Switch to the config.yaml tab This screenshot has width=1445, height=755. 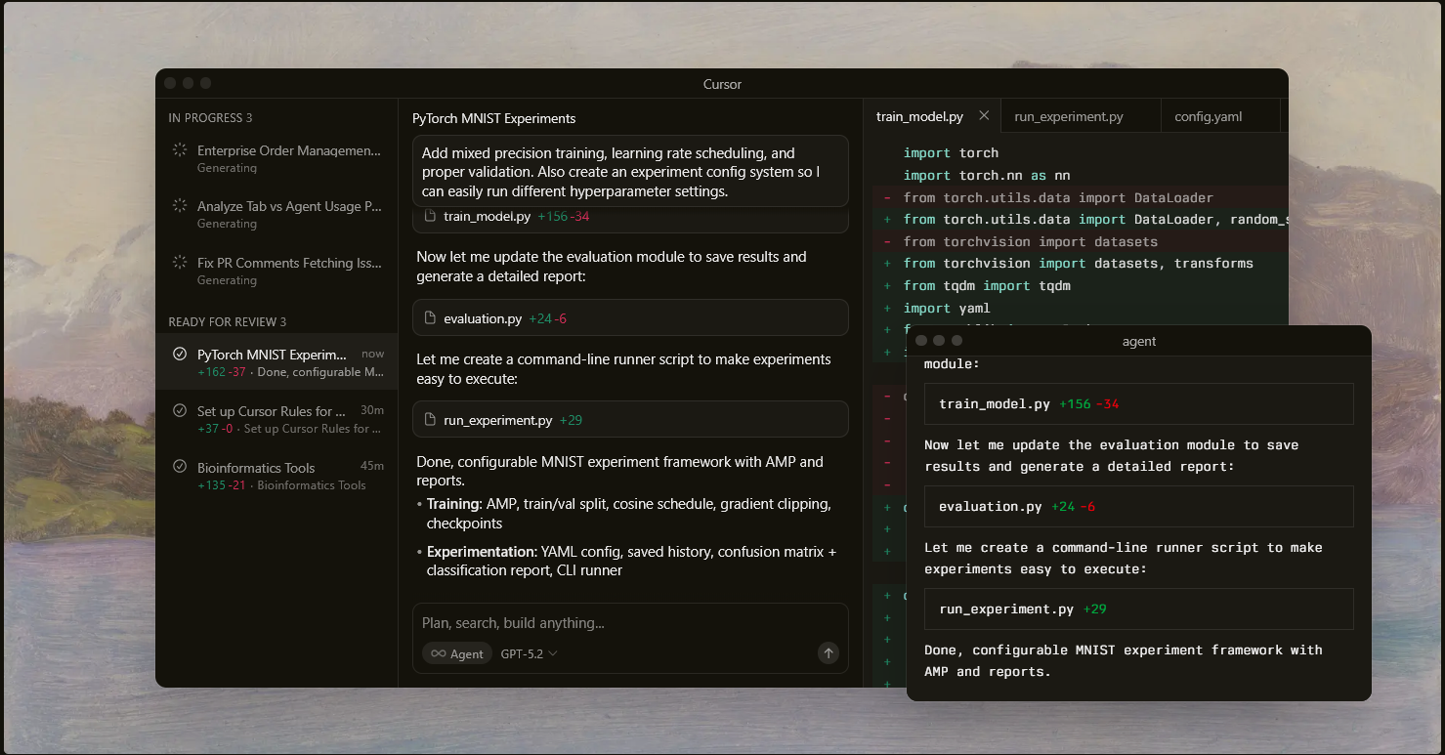pos(1208,116)
